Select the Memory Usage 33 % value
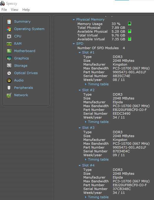Viewport: 154px width, 200px height. point(116,24)
